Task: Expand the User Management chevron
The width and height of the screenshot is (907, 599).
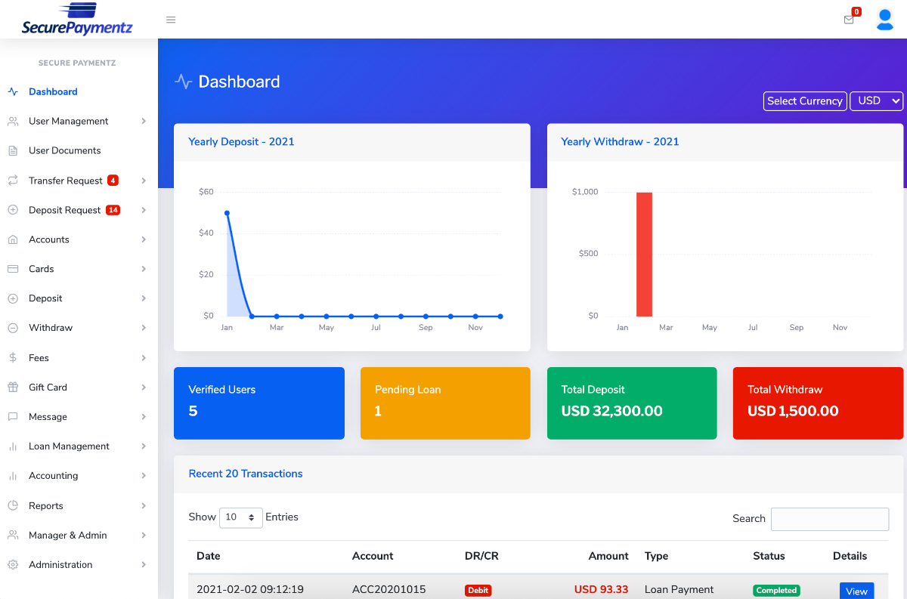Action: (x=144, y=122)
